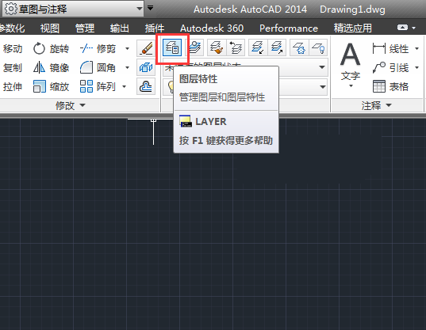
Task: Click the Unisolate layer icon
Action: click(x=277, y=48)
